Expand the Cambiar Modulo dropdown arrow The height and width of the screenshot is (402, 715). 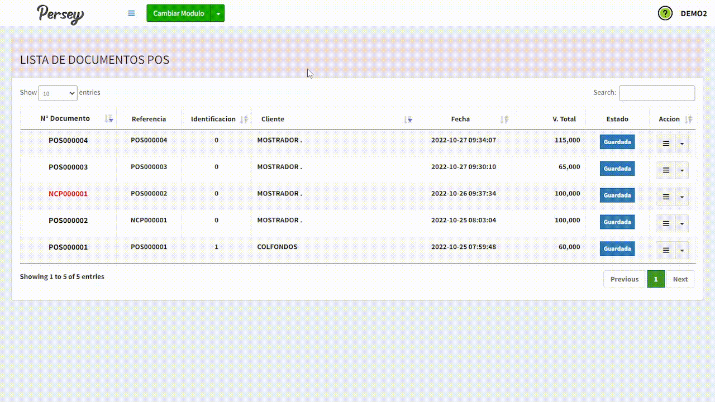pyautogui.click(x=218, y=13)
